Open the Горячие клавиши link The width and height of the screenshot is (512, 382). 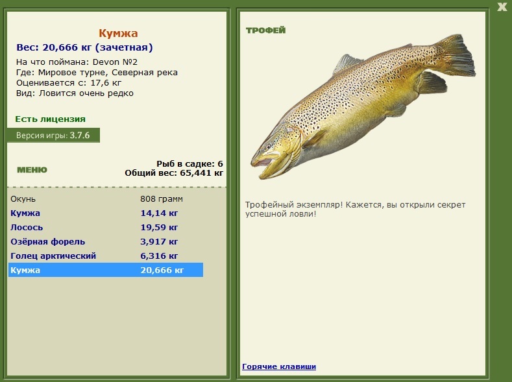pos(279,366)
